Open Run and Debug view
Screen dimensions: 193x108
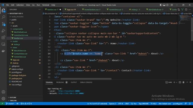pyautogui.click(x=3, y=31)
